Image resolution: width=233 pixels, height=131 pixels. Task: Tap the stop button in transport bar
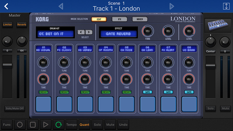tap(33, 125)
